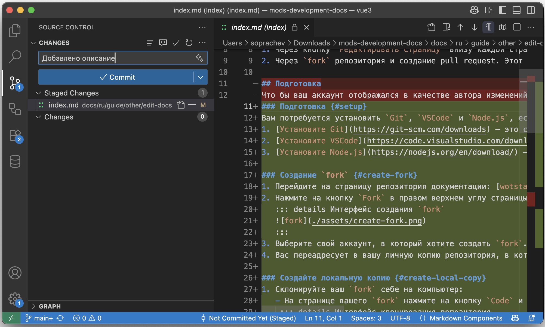Collapse the Staged Changes group
Viewport: 545px width, 327px height.
pyautogui.click(x=38, y=93)
